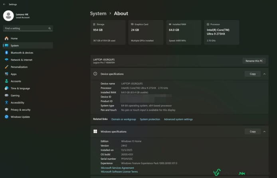Copy the Windows specifications

(x=253, y=131)
